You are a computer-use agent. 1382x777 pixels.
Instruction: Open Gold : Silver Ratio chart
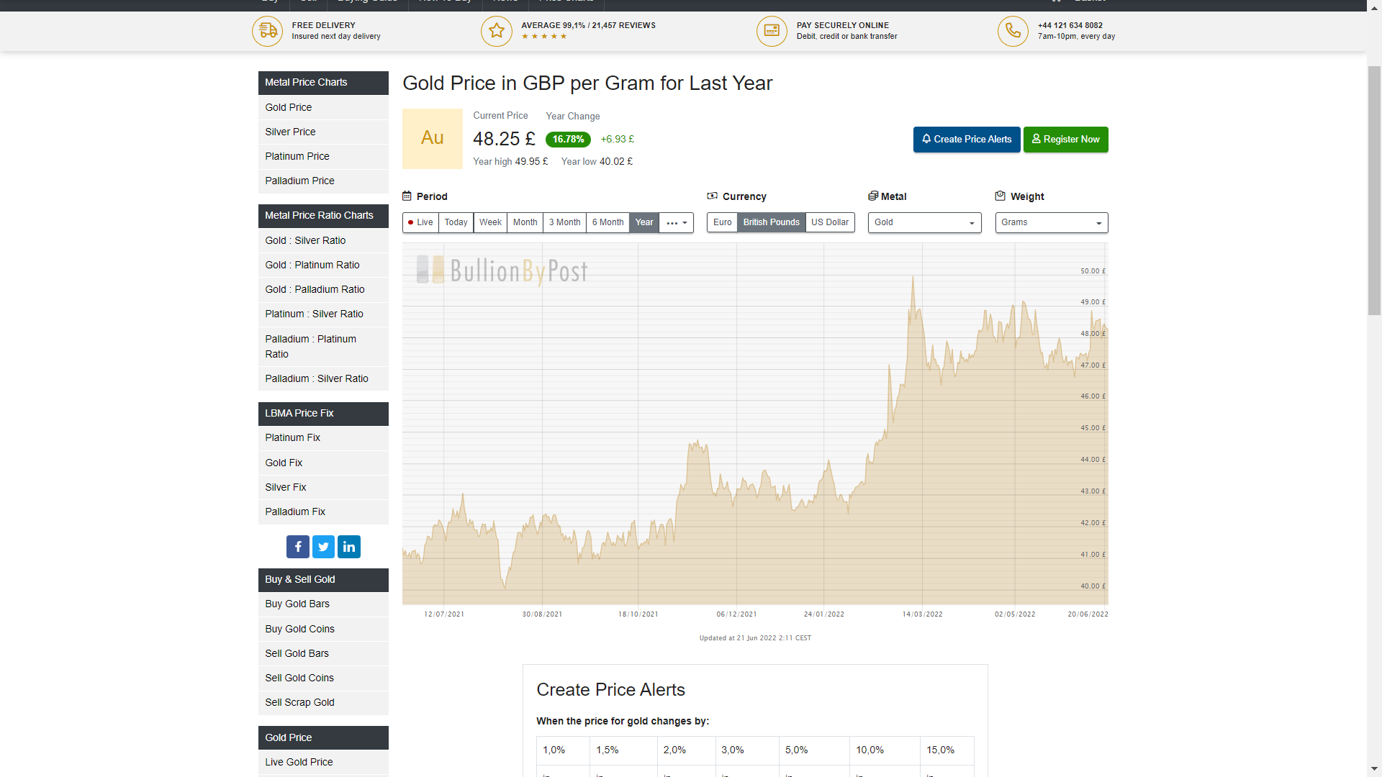pos(305,240)
